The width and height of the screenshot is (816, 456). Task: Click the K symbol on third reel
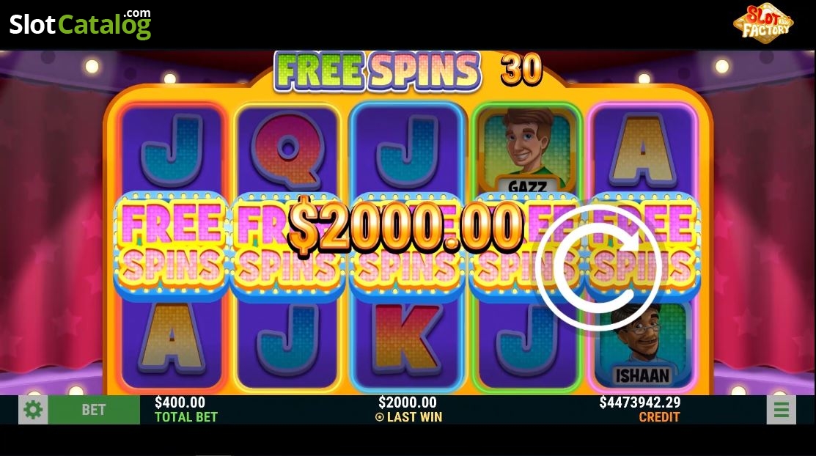[406, 339]
